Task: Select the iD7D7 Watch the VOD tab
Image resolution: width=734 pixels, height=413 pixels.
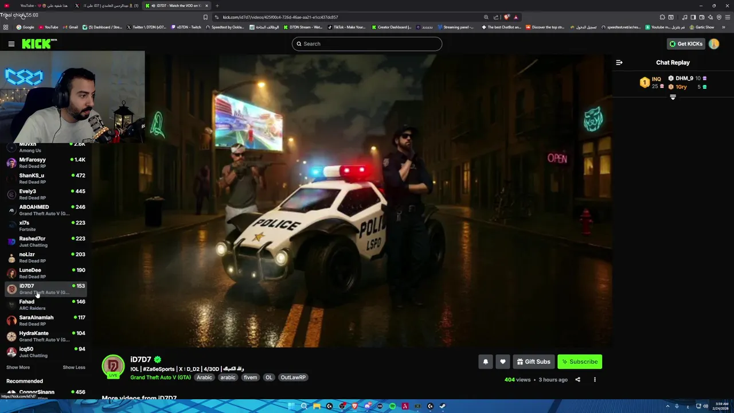Action: (176, 6)
